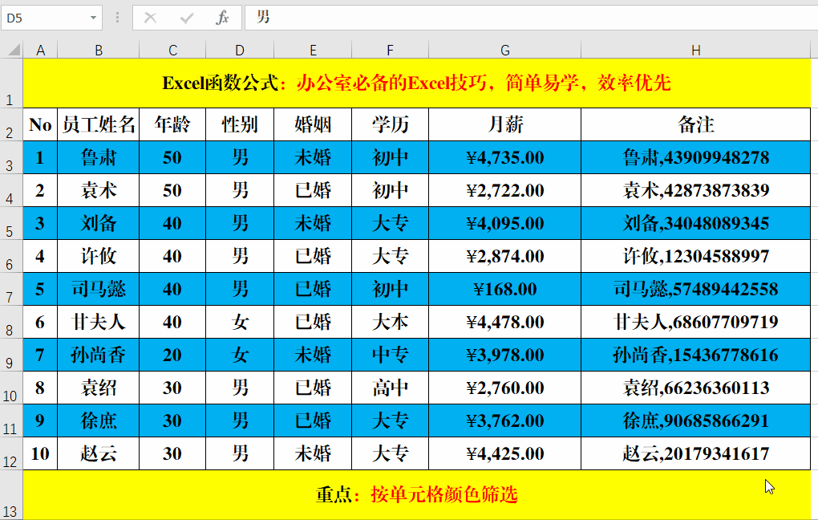The width and height of the screenshot is (818, 520).
Task: Select the name cell 孙尚香
Action: click(x=99, y=355)
